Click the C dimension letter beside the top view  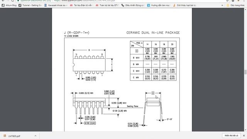(112, 64)
